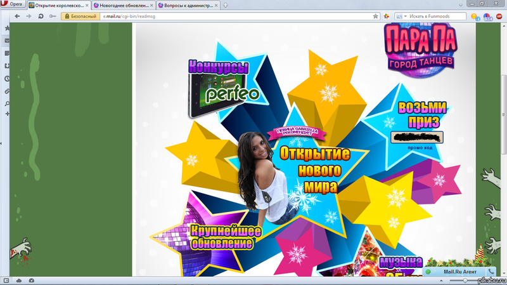Click the Opera Turbo speedometer icon

pos(31,281)
